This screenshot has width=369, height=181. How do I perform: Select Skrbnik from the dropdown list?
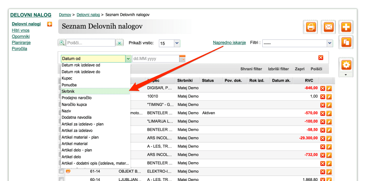[x=95, y=91]
